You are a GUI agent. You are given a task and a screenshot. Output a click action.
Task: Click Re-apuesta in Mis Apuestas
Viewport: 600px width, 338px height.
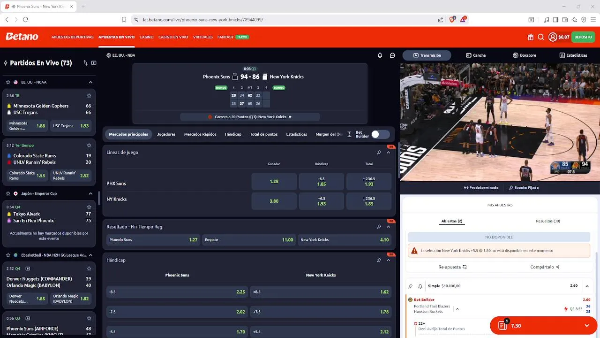pyautogui.click(x=452, y=267)
